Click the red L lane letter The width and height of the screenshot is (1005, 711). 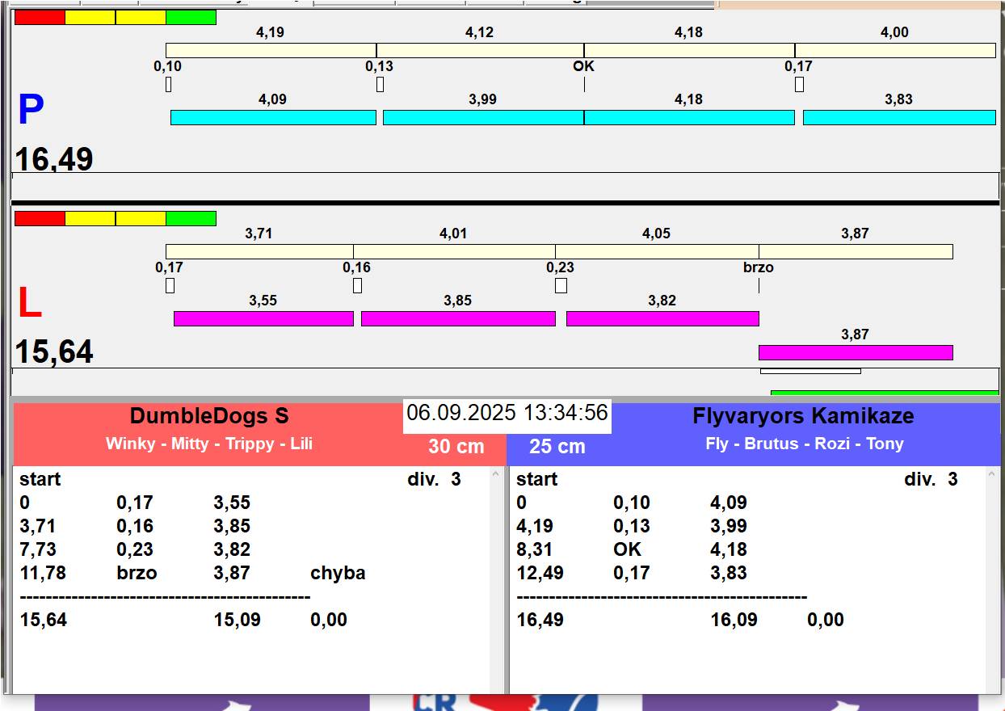(x=29, y=303)
